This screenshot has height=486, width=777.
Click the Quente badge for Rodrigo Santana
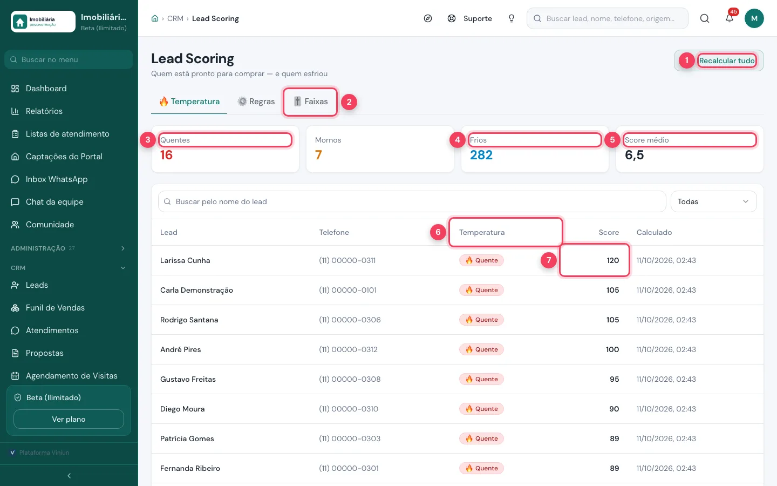481,320
